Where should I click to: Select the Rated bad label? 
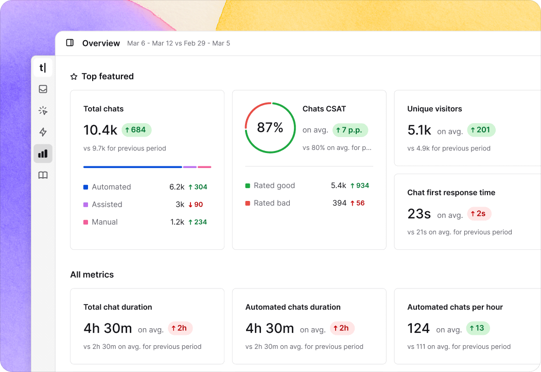(x=272, y=203)
